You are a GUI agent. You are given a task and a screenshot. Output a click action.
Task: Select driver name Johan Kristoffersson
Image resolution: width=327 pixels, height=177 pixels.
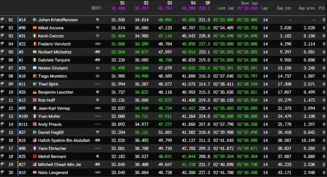58,20
